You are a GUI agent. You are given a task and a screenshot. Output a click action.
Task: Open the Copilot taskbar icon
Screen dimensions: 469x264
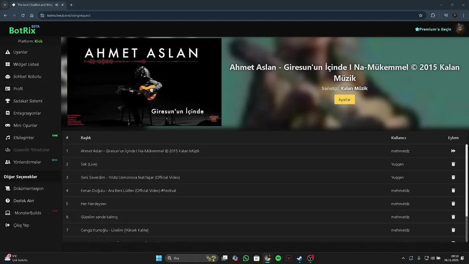pyautogui.click(x=235, y=258)
